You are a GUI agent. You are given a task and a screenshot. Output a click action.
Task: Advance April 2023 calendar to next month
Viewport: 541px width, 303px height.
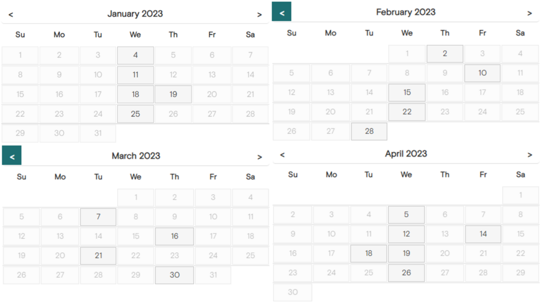coord(529,155)
